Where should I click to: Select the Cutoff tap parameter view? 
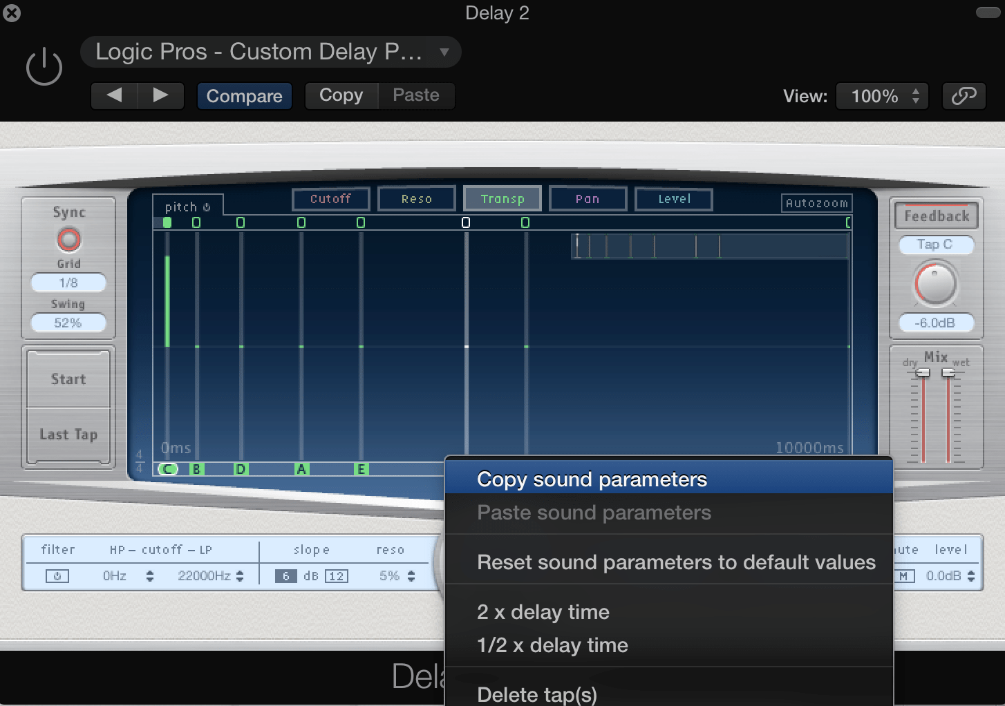[x=330, y=198]
